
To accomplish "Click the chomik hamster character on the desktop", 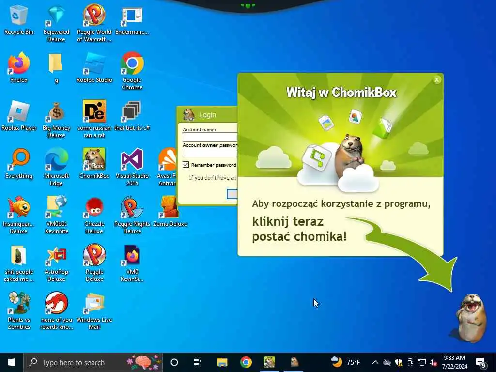I will (471, 318).
